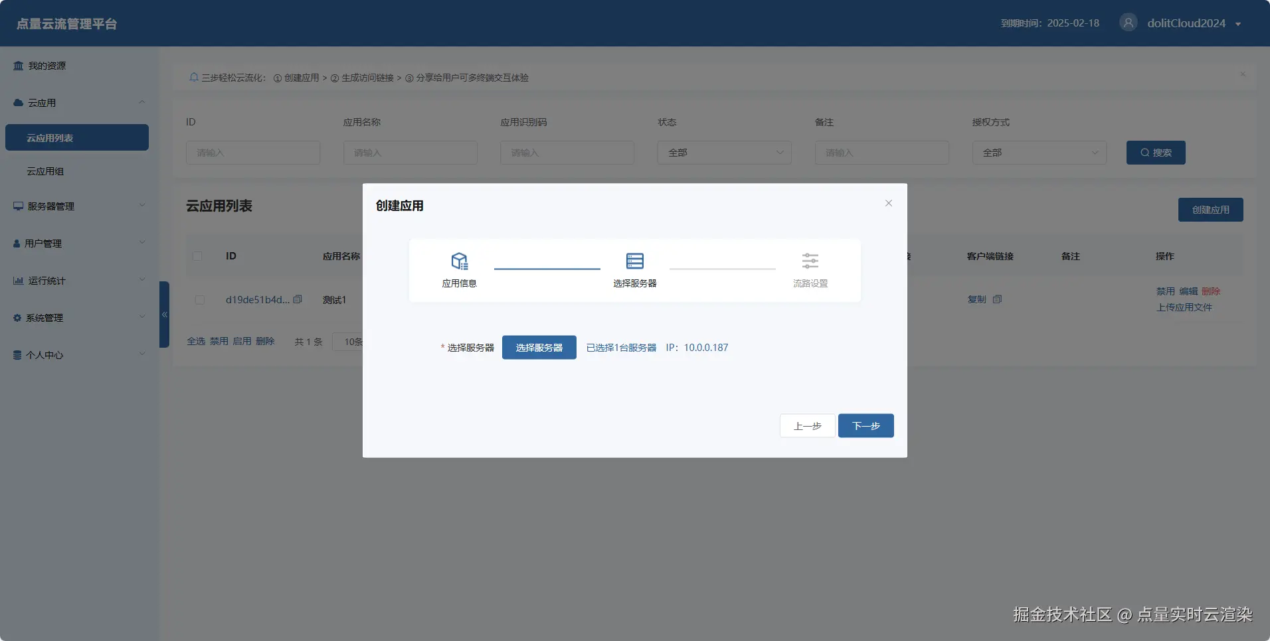Screen dimensions: 1270x641
Task: Close the 创建应用 dialog
Action: click(x=889, y=203)
